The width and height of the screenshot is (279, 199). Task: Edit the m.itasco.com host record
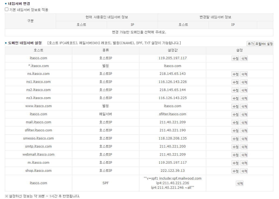[x=235, y=163]
